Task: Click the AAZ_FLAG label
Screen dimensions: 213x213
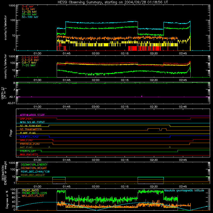Action: click(x=26, y=147)
